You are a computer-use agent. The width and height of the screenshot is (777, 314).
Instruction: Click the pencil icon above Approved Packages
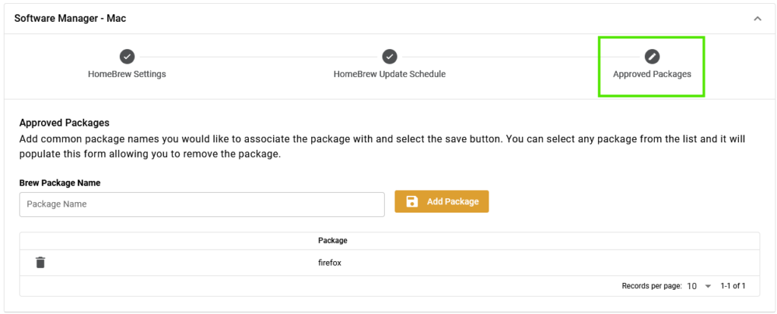tap(652, 57)
